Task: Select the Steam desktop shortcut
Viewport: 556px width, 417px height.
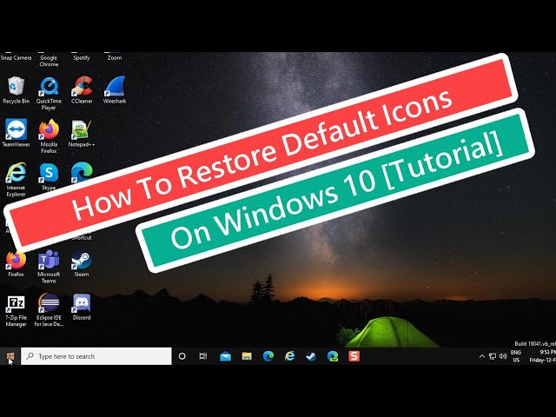Action: [x=82, y=263]
